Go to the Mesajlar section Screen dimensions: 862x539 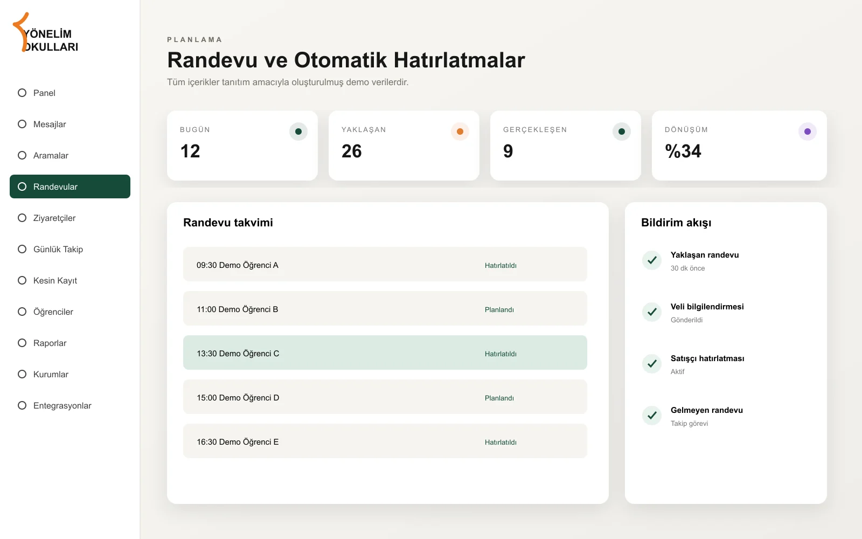click(70, 124)
